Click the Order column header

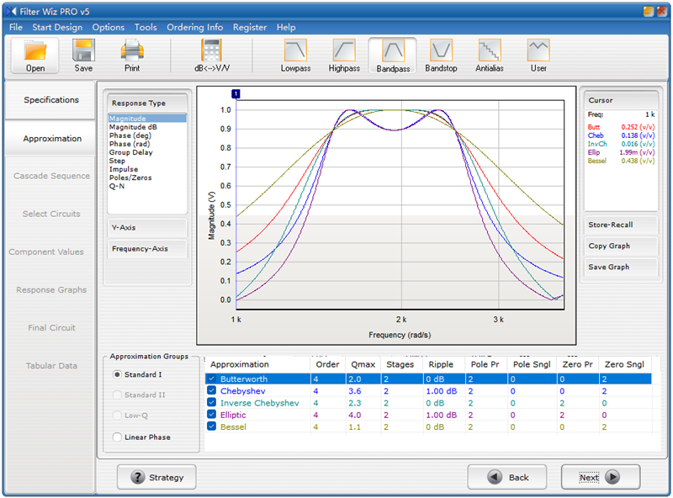tap(327, 364)
